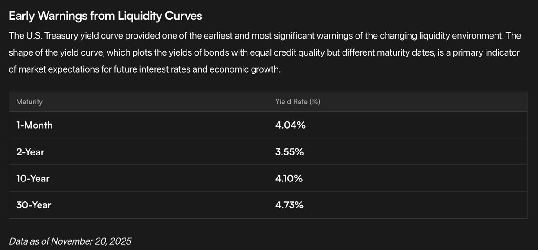Click the "2-Year" maturity cell

(30, 152)
